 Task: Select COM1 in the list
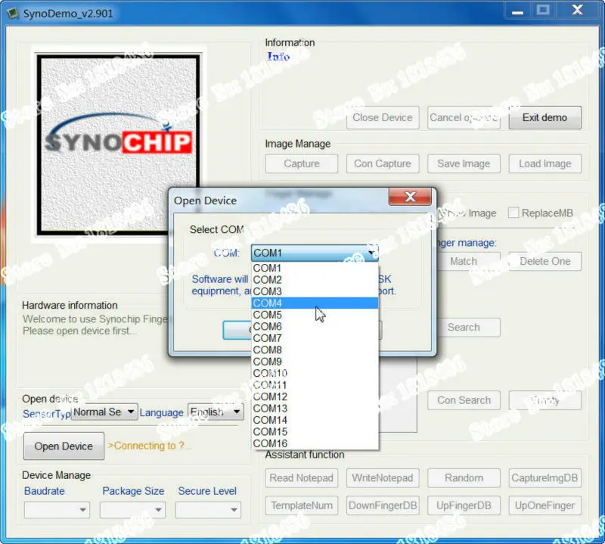[315, 268]
